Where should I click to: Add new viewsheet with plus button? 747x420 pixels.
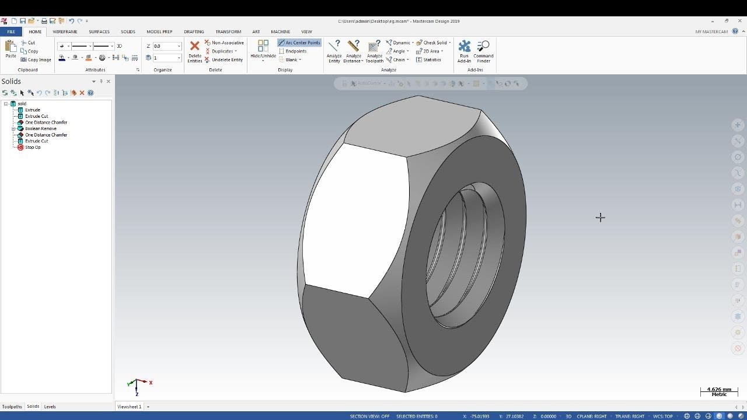pos(148,407)
